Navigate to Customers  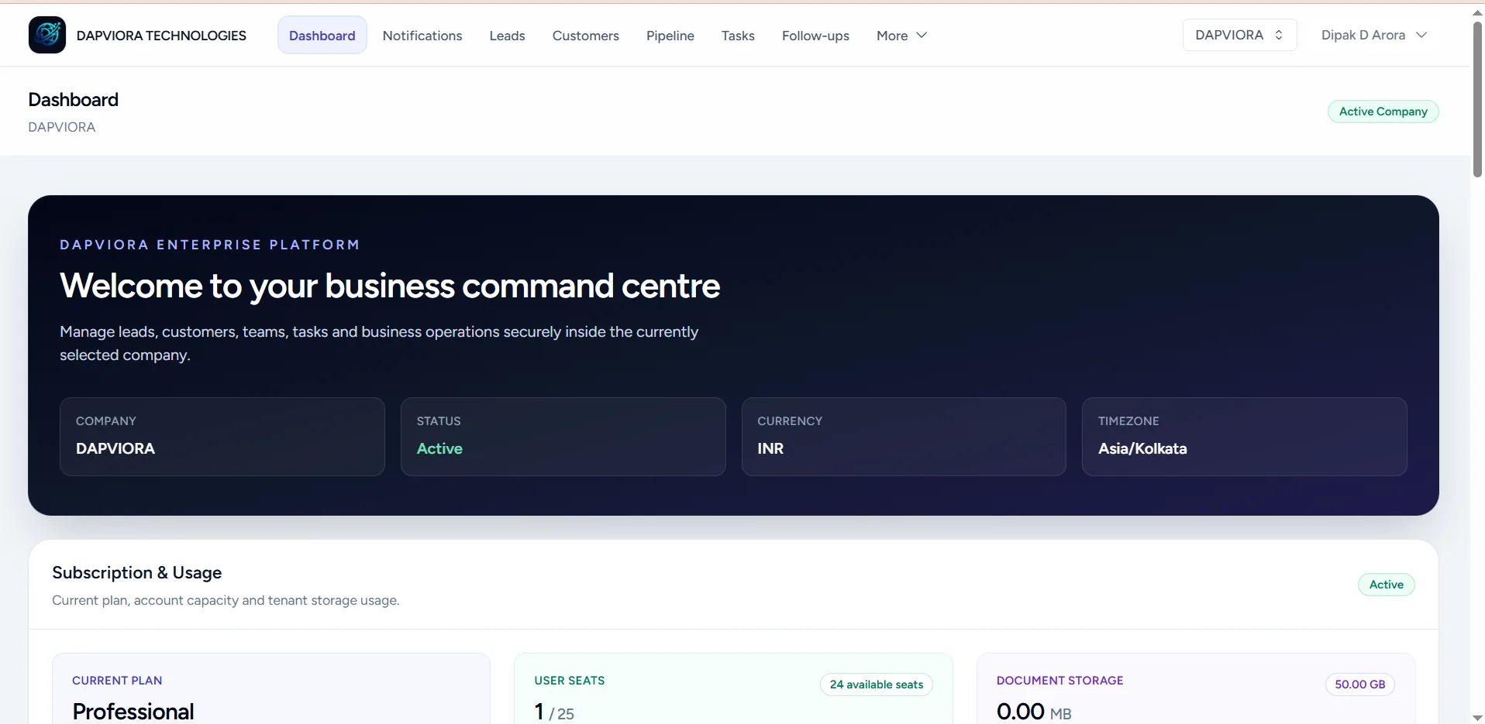pos(585,36)
